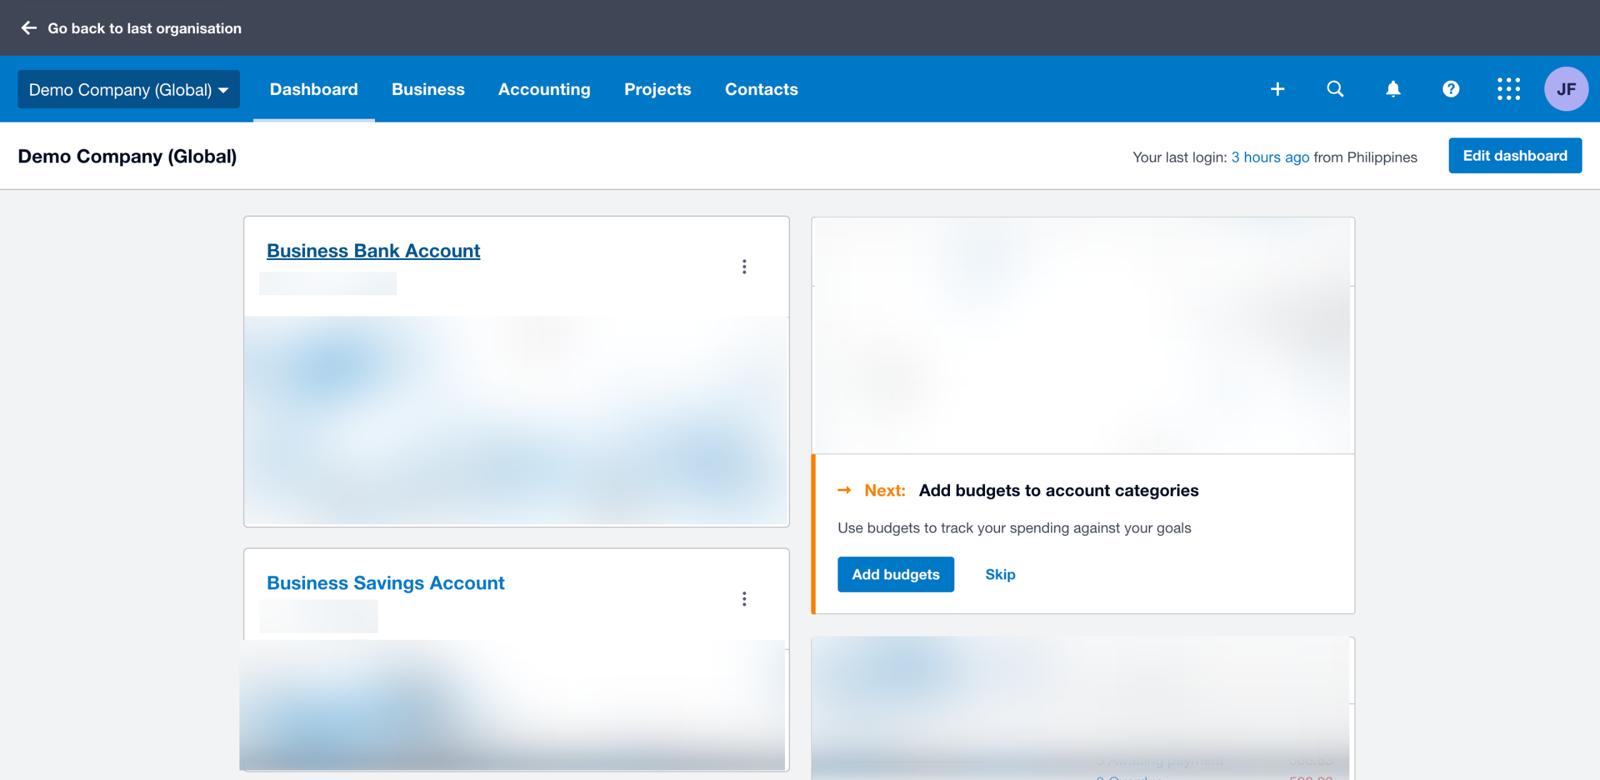Click the Add budgets button
1600x780 pixels.
coord(895,574)
